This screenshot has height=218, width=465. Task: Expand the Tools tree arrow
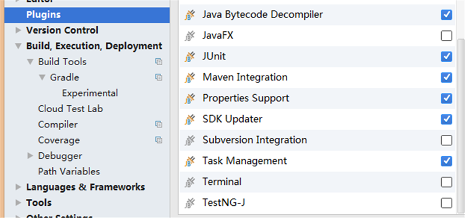point(19,202)
